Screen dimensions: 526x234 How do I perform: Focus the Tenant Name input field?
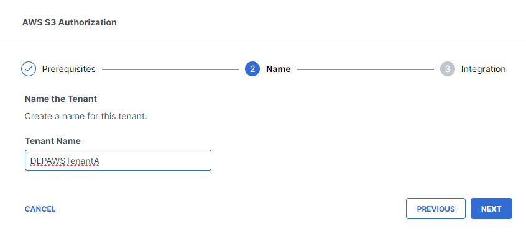pyautogui.click(x=118, y=160)
